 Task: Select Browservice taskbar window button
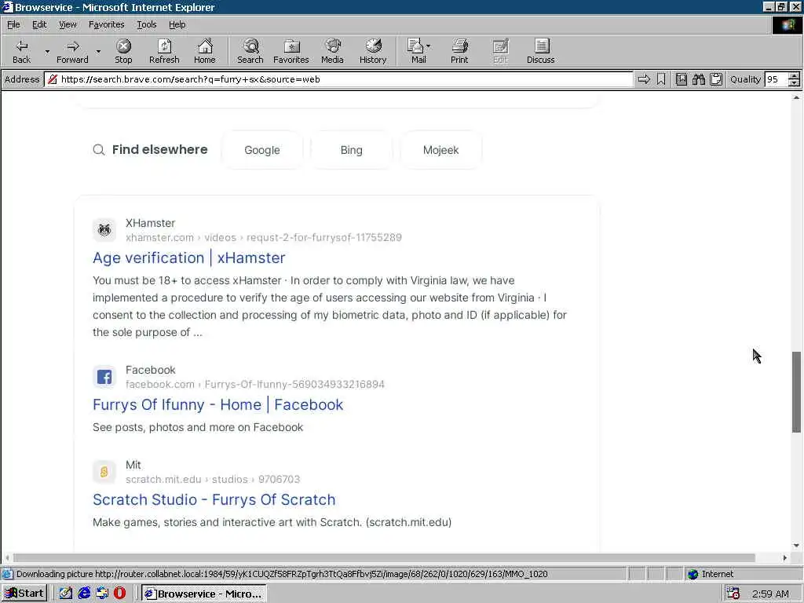click(x=203, y=594)
